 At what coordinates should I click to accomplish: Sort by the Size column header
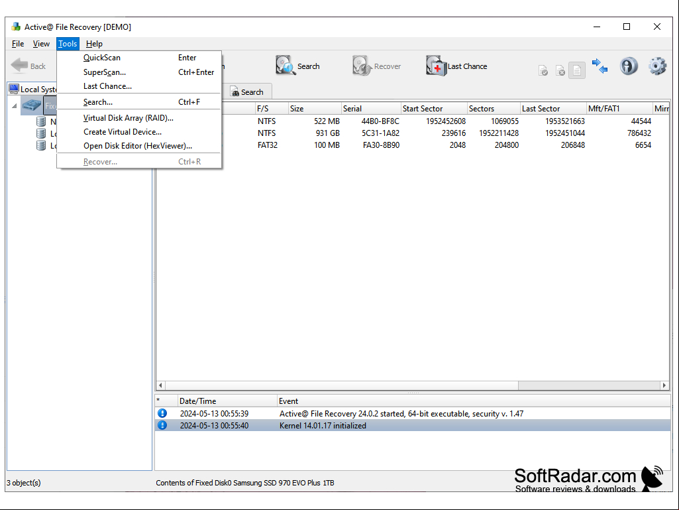pos(315,108)
